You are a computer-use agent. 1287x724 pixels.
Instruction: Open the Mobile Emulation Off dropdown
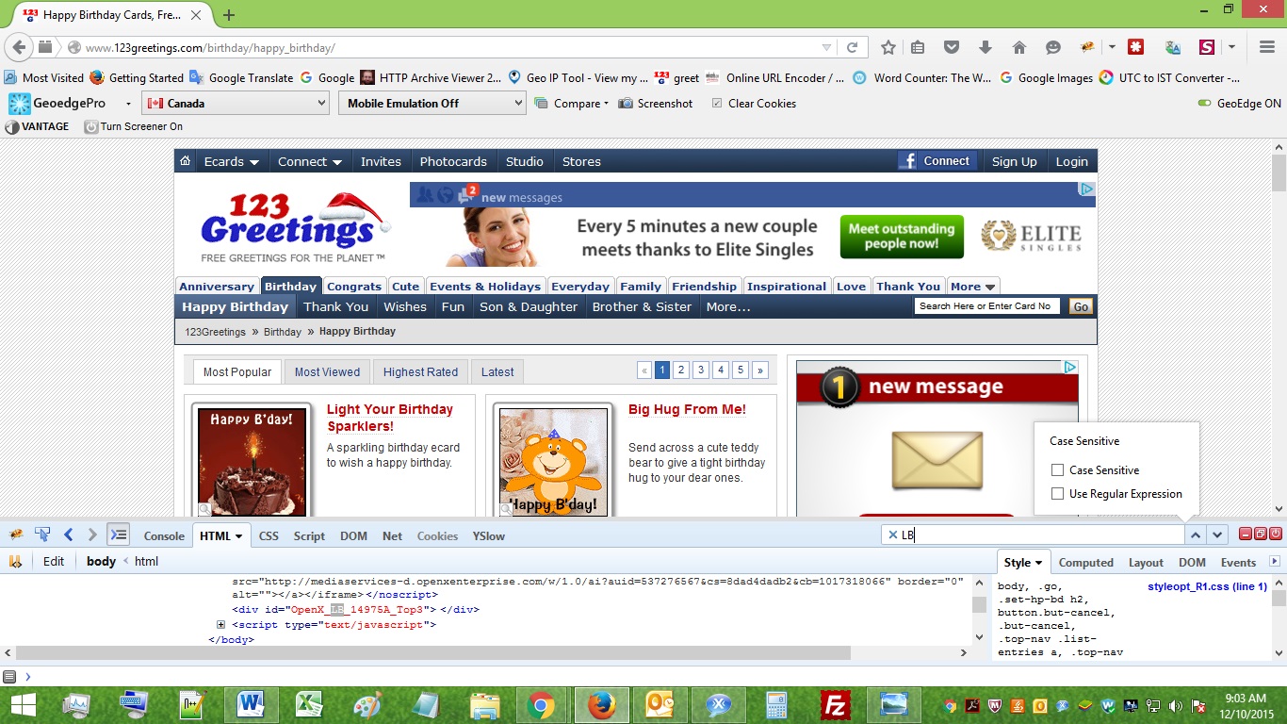click(x=432, y=104)
